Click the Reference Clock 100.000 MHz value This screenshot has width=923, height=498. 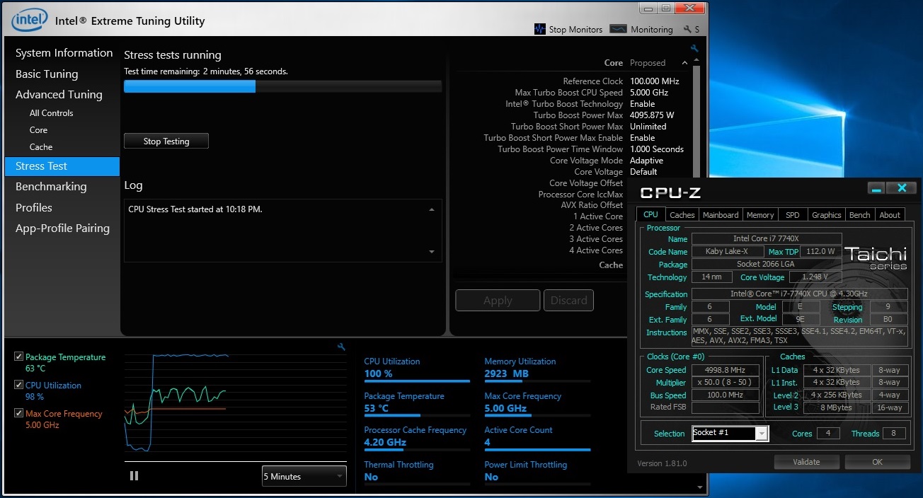(x=654, y=81)
